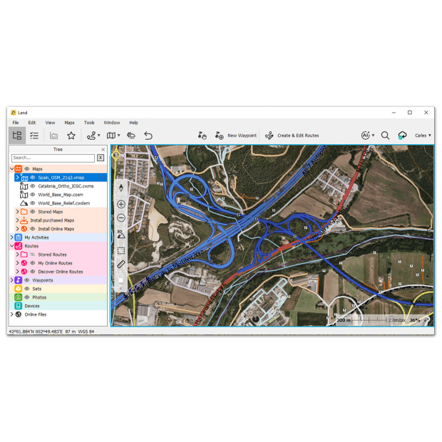442x442 pixels.
Task: Open the Maps menu
Action: (69, 123)
